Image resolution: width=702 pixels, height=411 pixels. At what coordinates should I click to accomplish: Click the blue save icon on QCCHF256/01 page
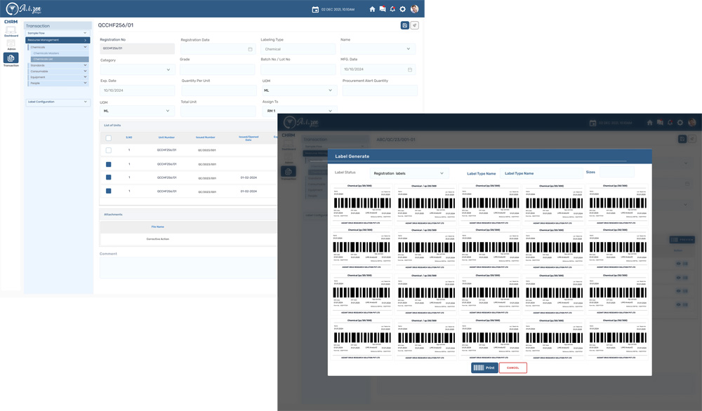405,25
